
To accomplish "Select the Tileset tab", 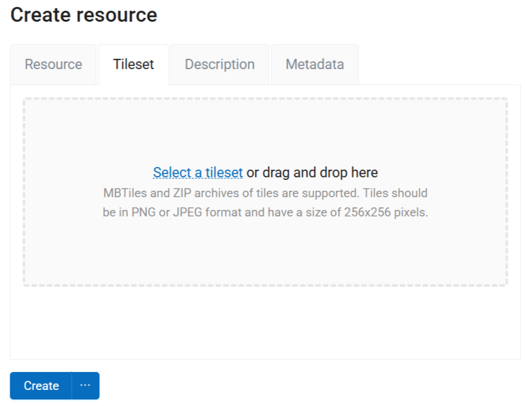I will [x=133, y=65].
